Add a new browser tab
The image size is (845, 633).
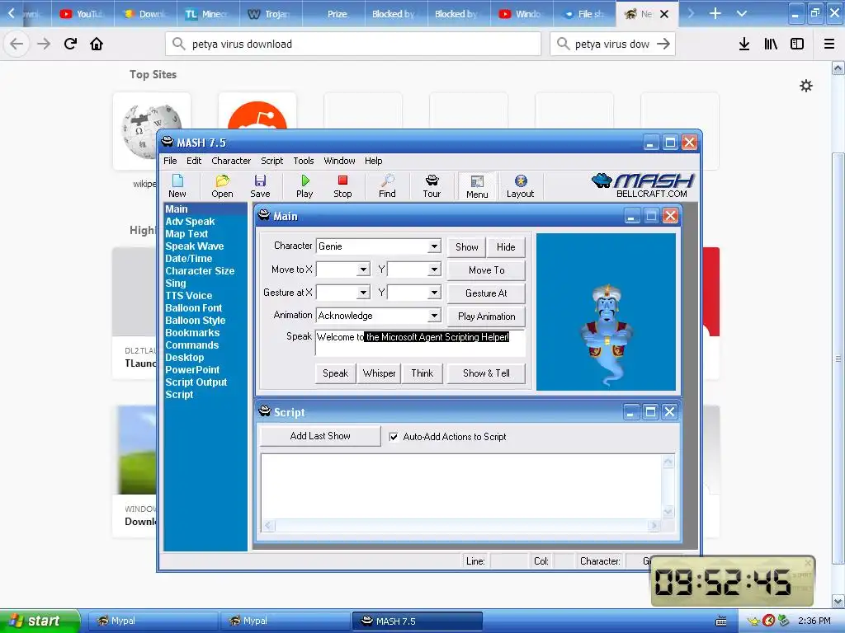click(715, 13)
